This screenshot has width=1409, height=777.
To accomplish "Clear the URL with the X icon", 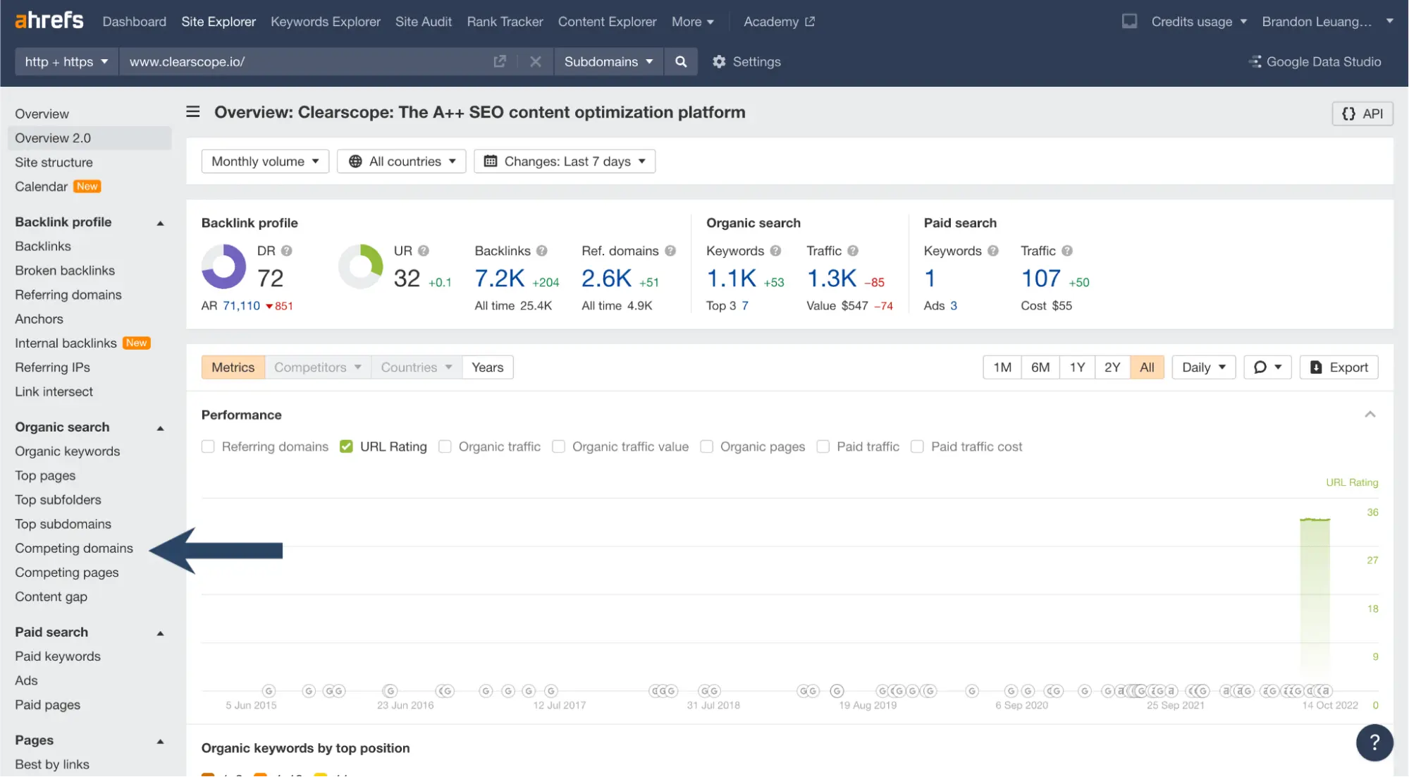I will 535,62.
